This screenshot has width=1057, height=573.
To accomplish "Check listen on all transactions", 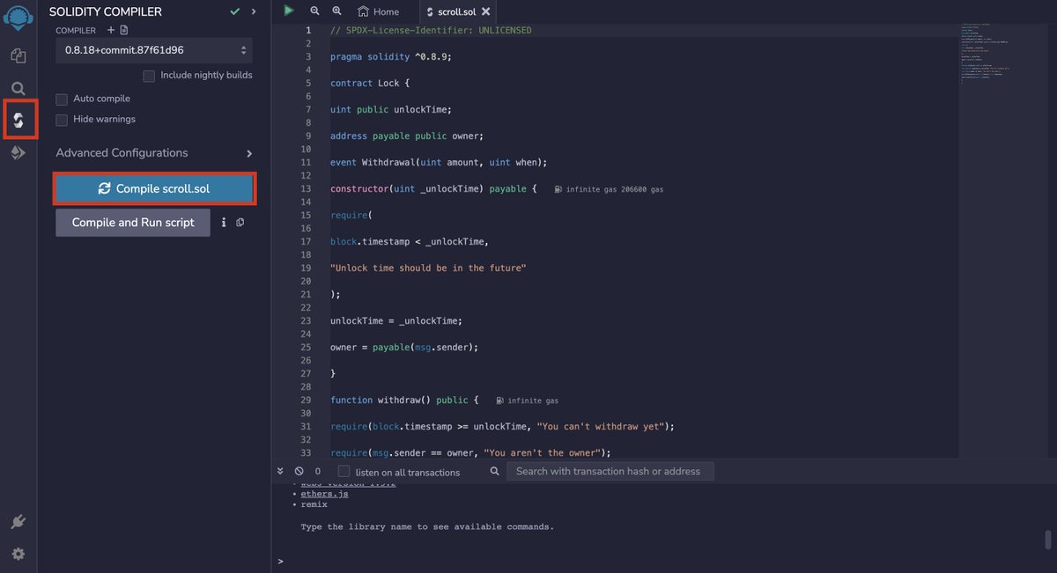I will (x=344, y=471).
